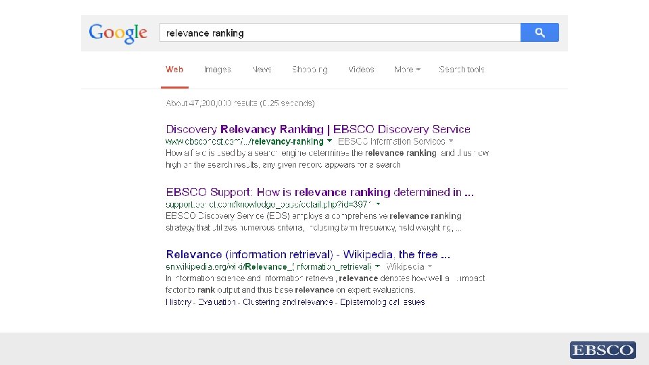Open the History sitelink
Viewport: 649px width, 365px height.
178,302
